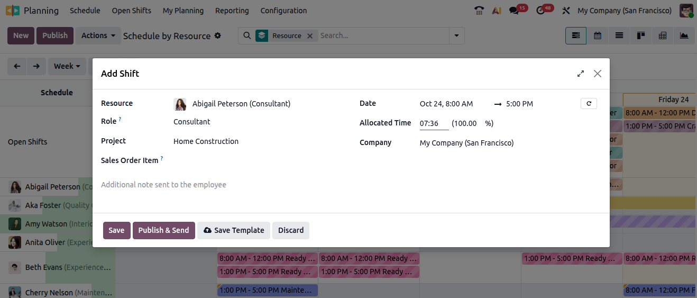697x298 pixels.
Task: Open the Reporting menu
Action: [232, 11]
